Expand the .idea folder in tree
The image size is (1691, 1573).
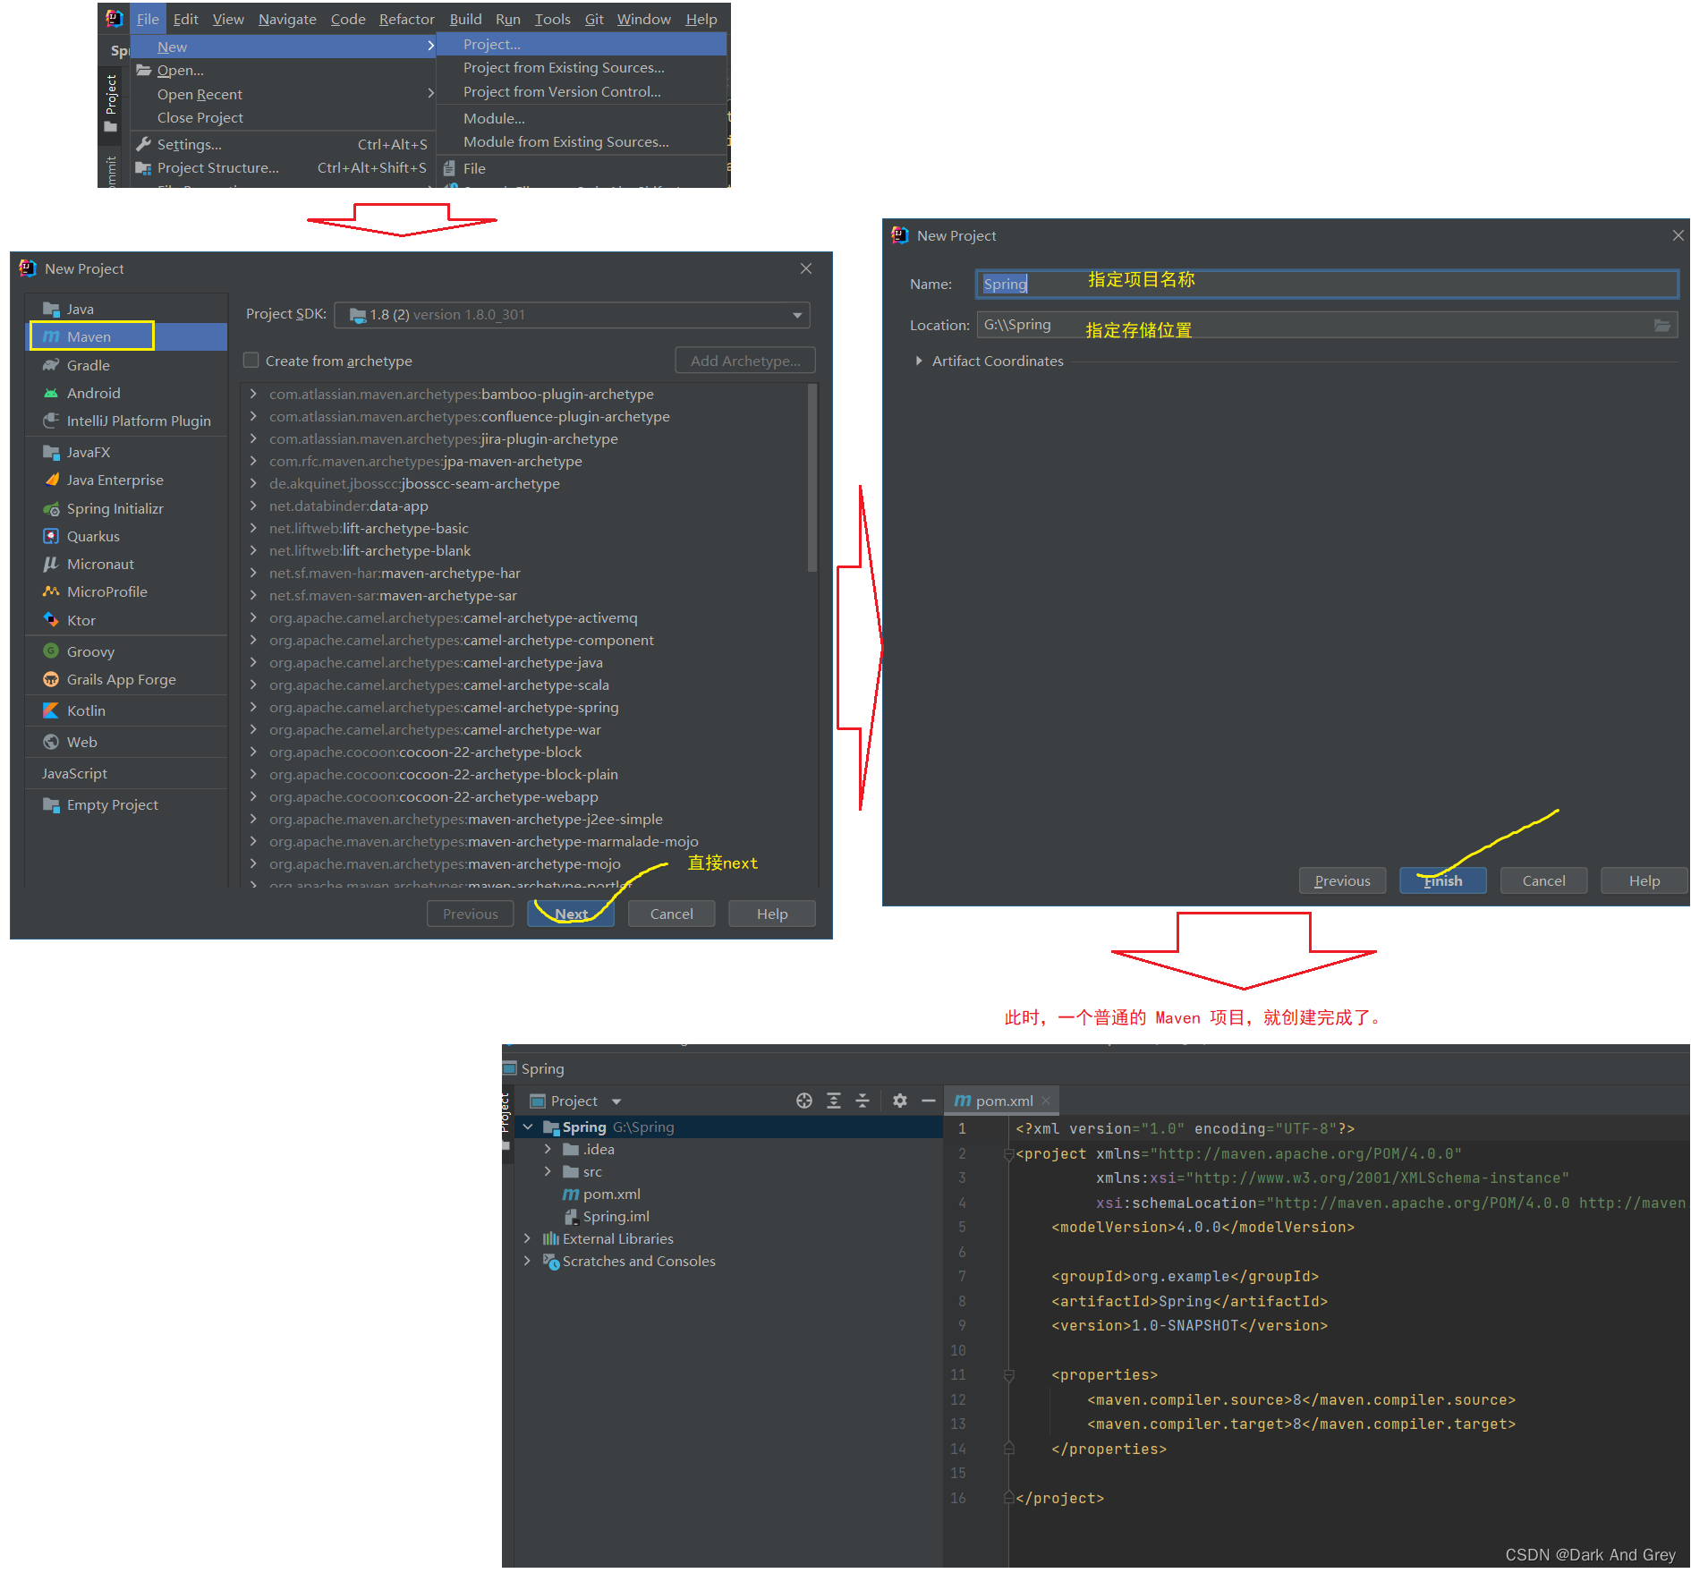(548, 1149)
